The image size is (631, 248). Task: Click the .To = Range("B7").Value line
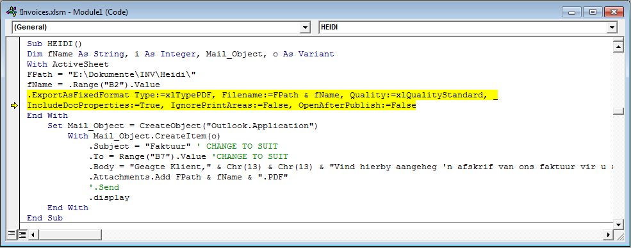188,156
